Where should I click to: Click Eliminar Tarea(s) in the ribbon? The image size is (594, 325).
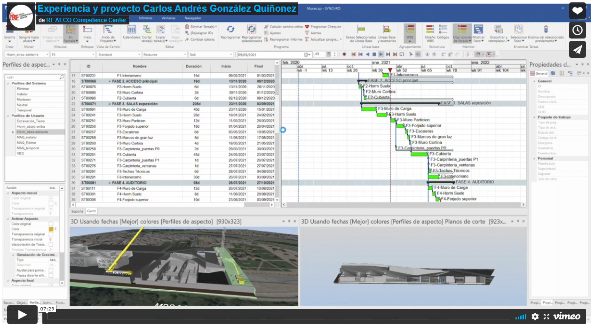(200, 27)
